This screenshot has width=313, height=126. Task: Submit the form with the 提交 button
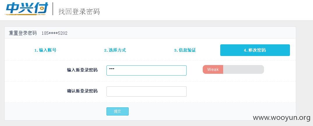[x=117, y=111]
